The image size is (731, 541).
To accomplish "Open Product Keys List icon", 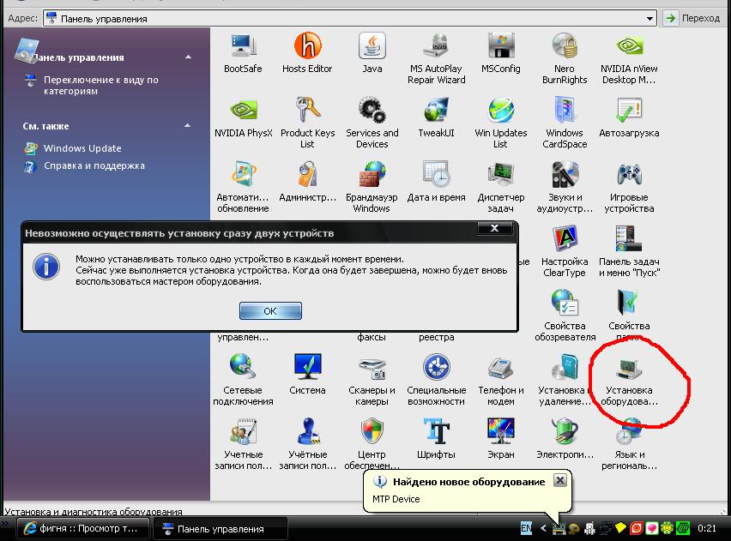I will tap(307, 123).
